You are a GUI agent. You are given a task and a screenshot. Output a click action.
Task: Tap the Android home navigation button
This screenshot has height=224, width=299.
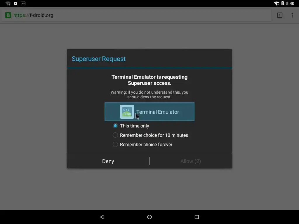click(x=149, y=217)
